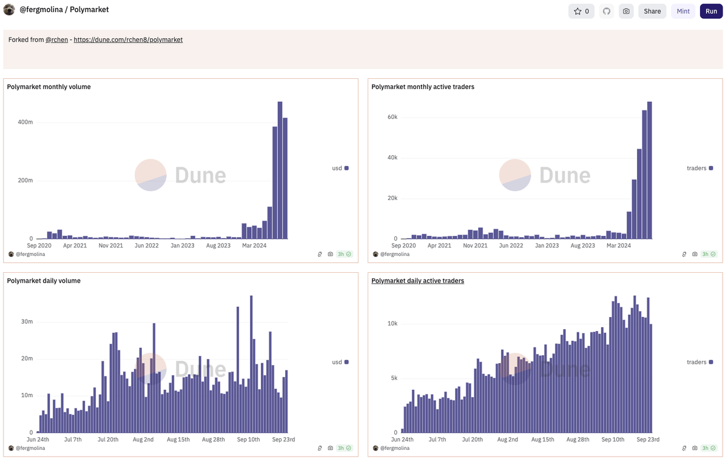Click the tallest bar in monthly active traders chart
The height and width of the screenshot is (462, 728).
coord(649,170)
